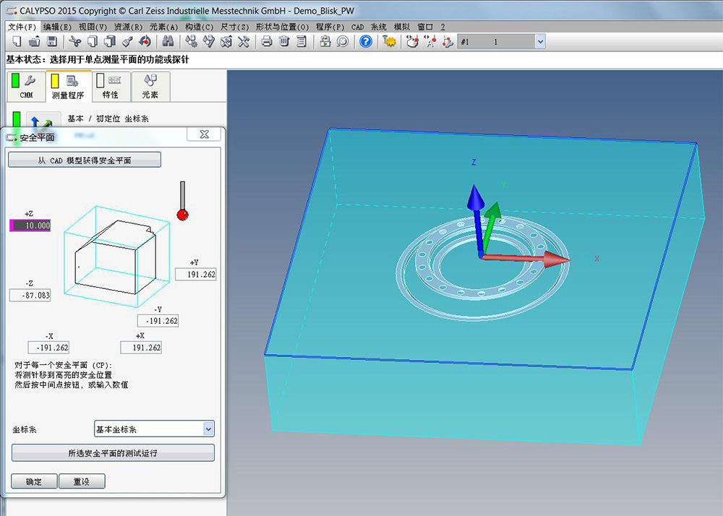
Task: Click the Open file folder icon
Action: (34, 42)
